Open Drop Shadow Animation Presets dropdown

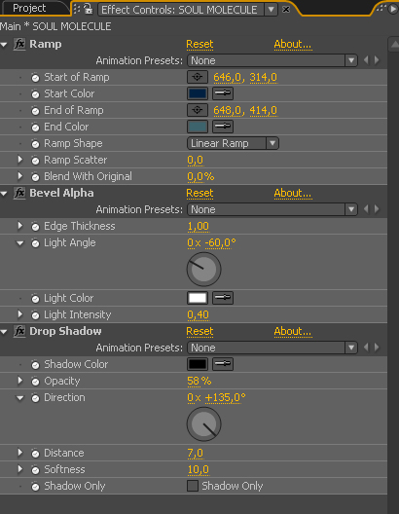tap(272, 348)
